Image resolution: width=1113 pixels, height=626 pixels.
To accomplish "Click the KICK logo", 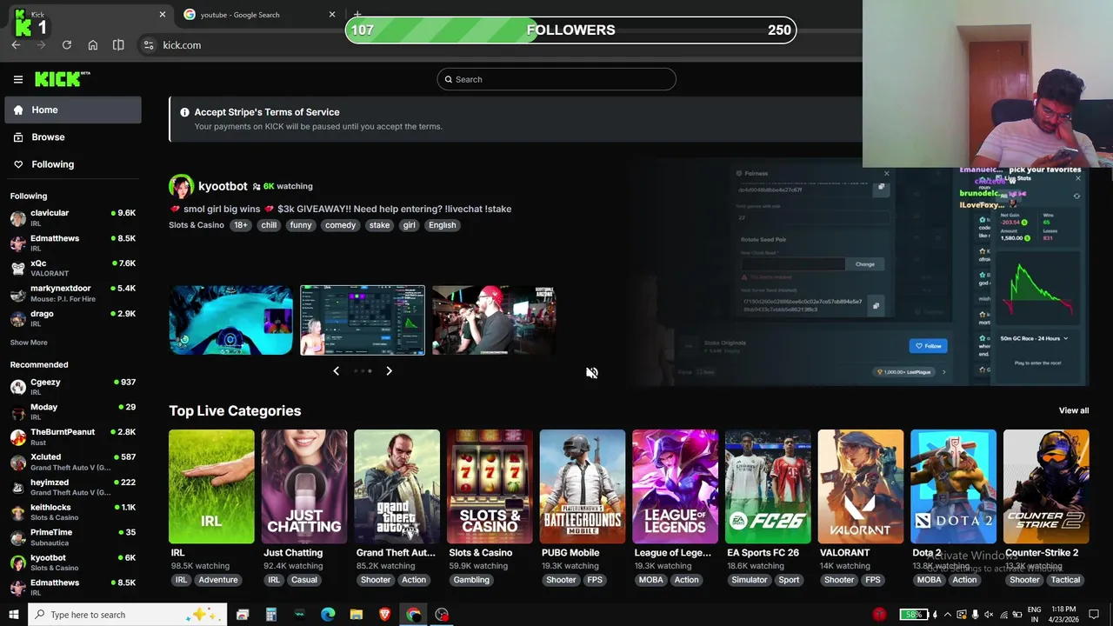I will (63, 79).
